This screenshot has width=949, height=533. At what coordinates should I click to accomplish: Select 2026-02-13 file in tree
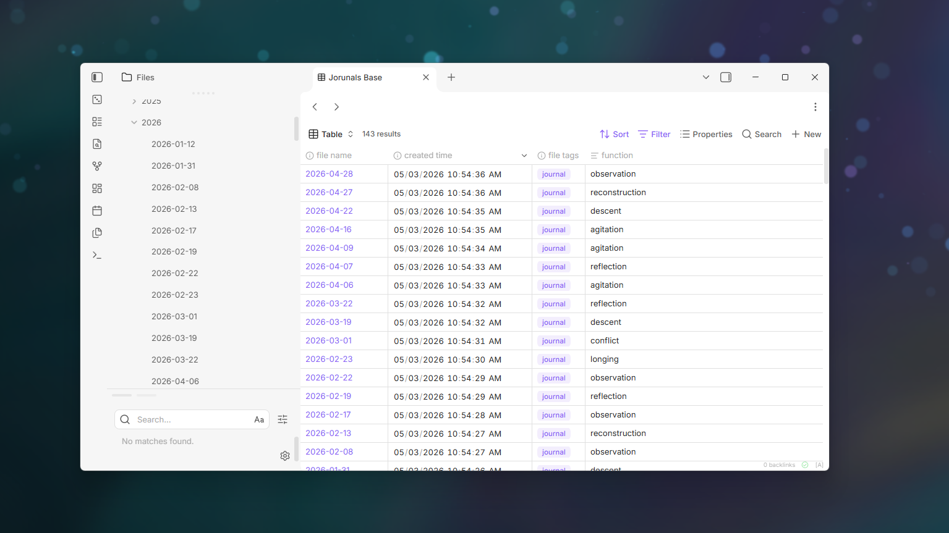174,209
